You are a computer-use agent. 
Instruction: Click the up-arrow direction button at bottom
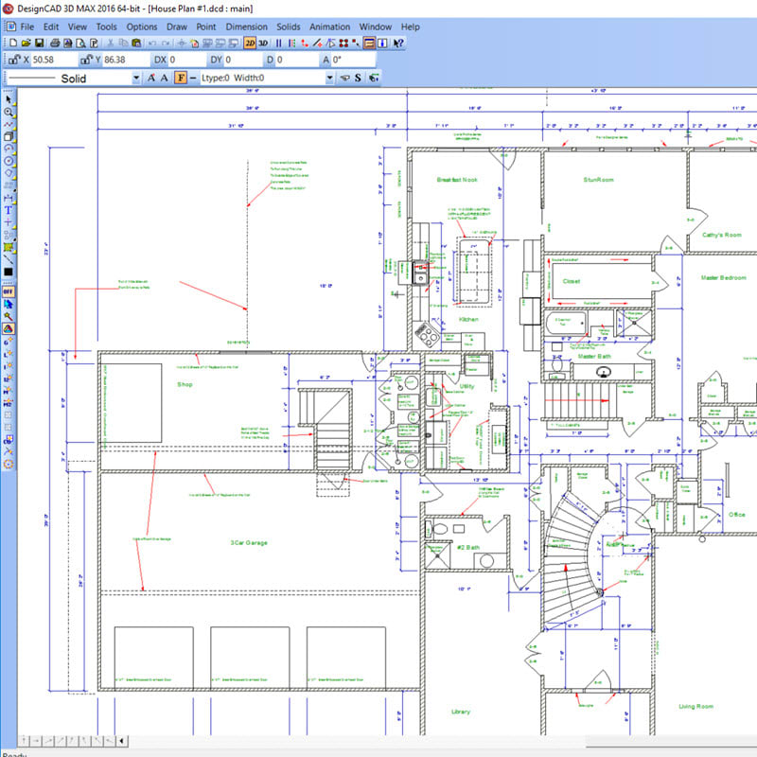(24, 740)
